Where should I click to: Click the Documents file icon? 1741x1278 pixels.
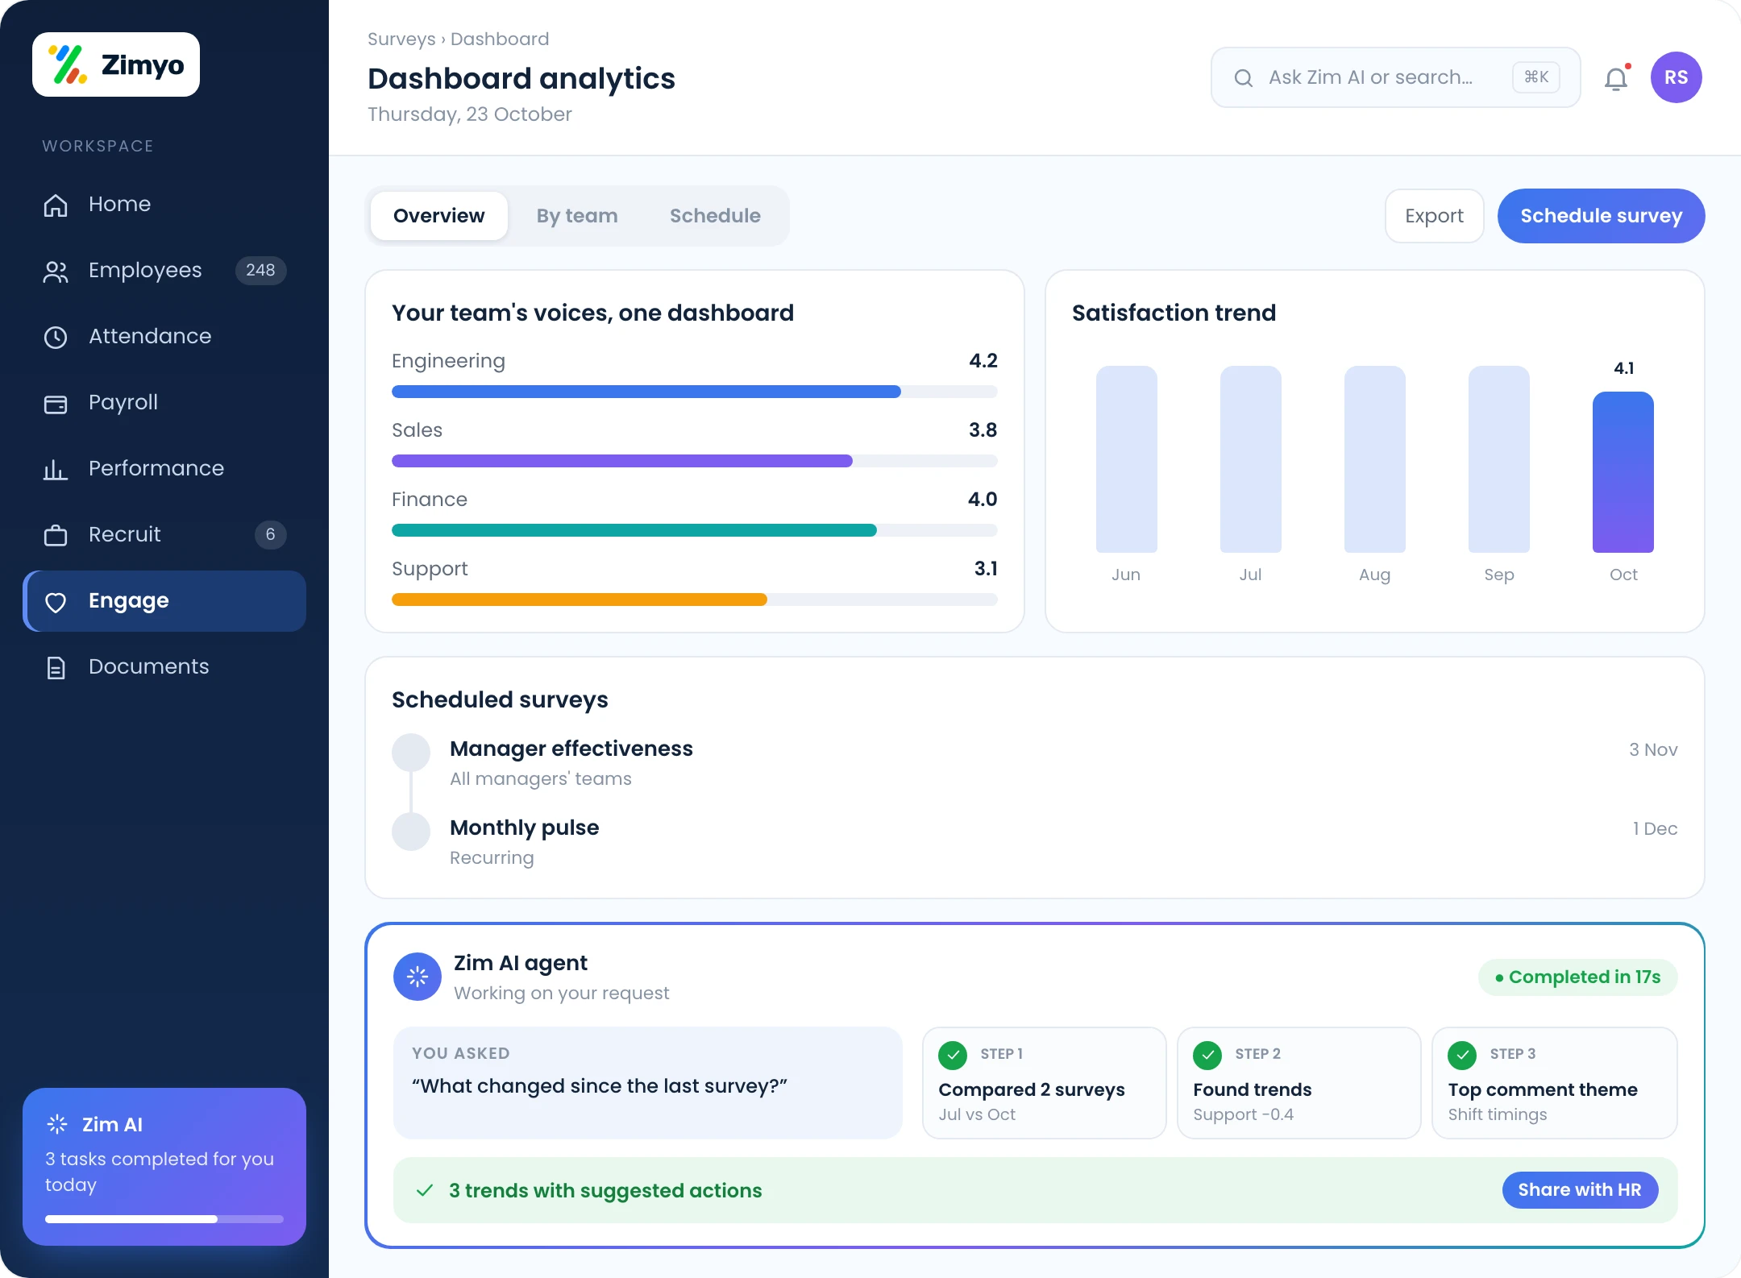tap(56, 667)
